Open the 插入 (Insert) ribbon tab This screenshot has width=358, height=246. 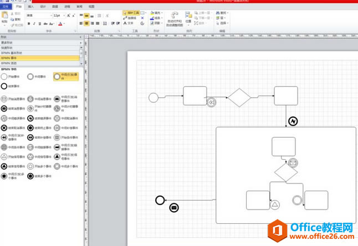[31, 6]
